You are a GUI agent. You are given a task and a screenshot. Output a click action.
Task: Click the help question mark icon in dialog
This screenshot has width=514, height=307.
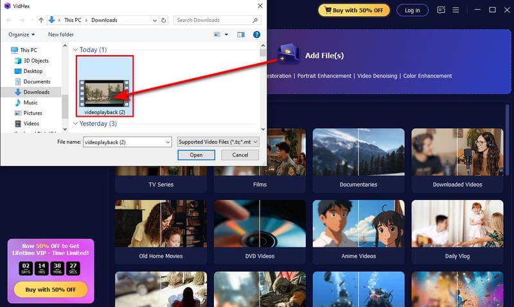256,34
